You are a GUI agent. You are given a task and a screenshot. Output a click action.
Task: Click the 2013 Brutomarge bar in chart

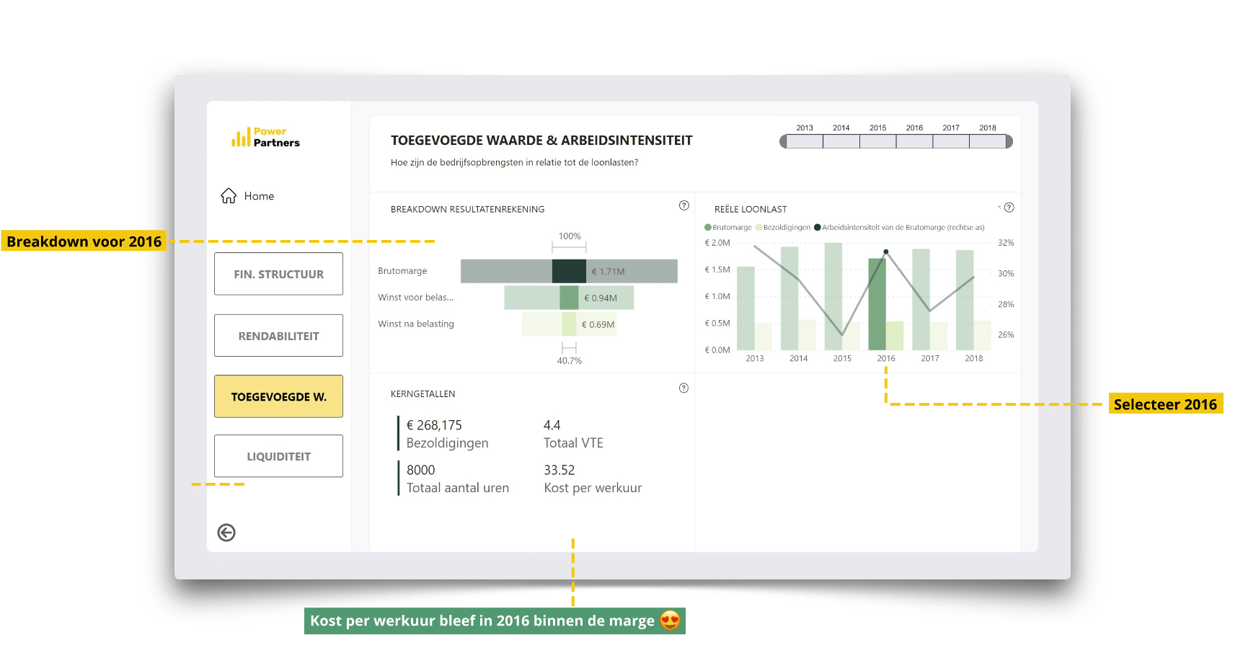click(746, 308)
